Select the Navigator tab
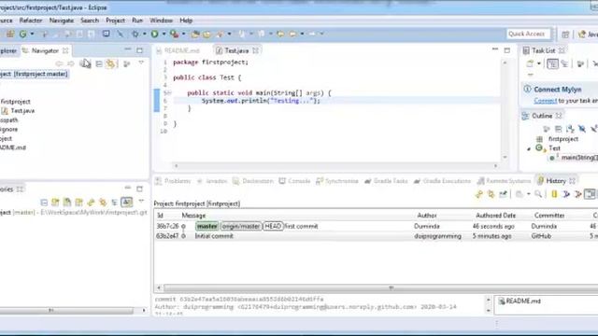Screen dimensions: 598x336 45,50
